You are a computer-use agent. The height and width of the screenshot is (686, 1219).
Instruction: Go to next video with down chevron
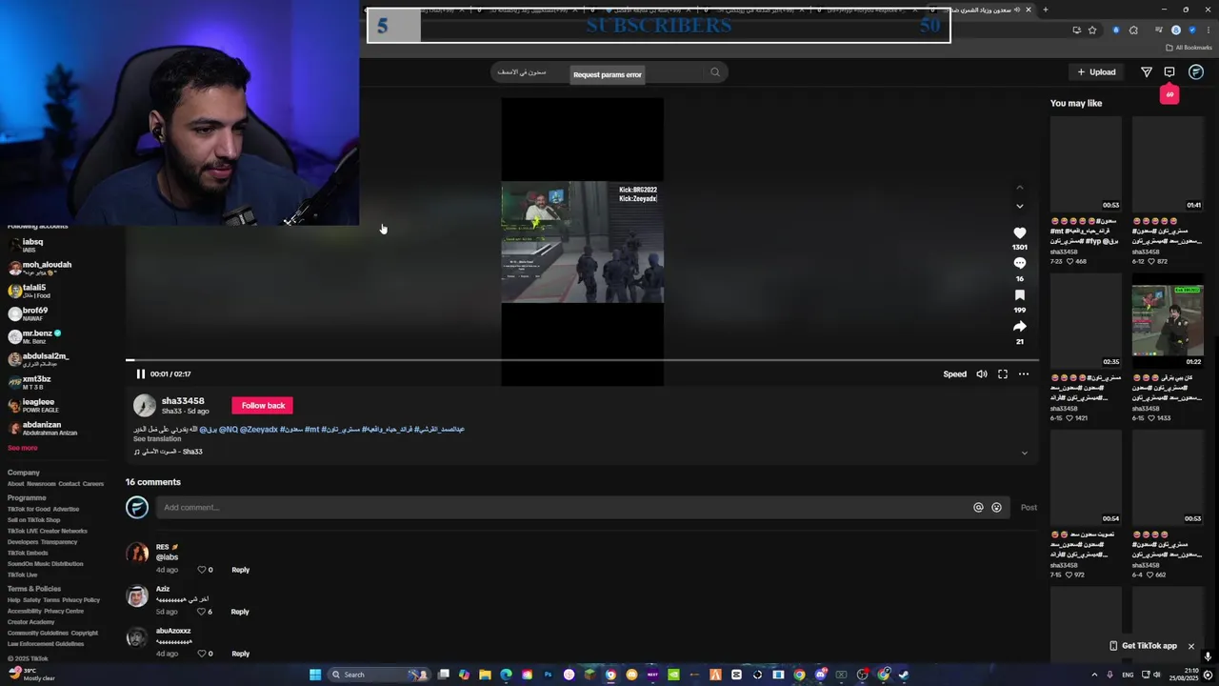coord(1020,206)
